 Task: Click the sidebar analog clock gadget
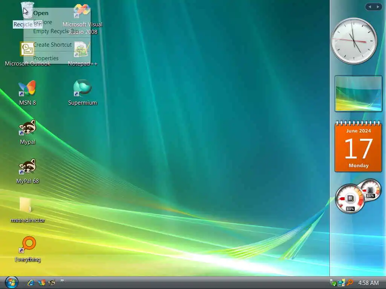pyautogui.click(x=354, y=41)
